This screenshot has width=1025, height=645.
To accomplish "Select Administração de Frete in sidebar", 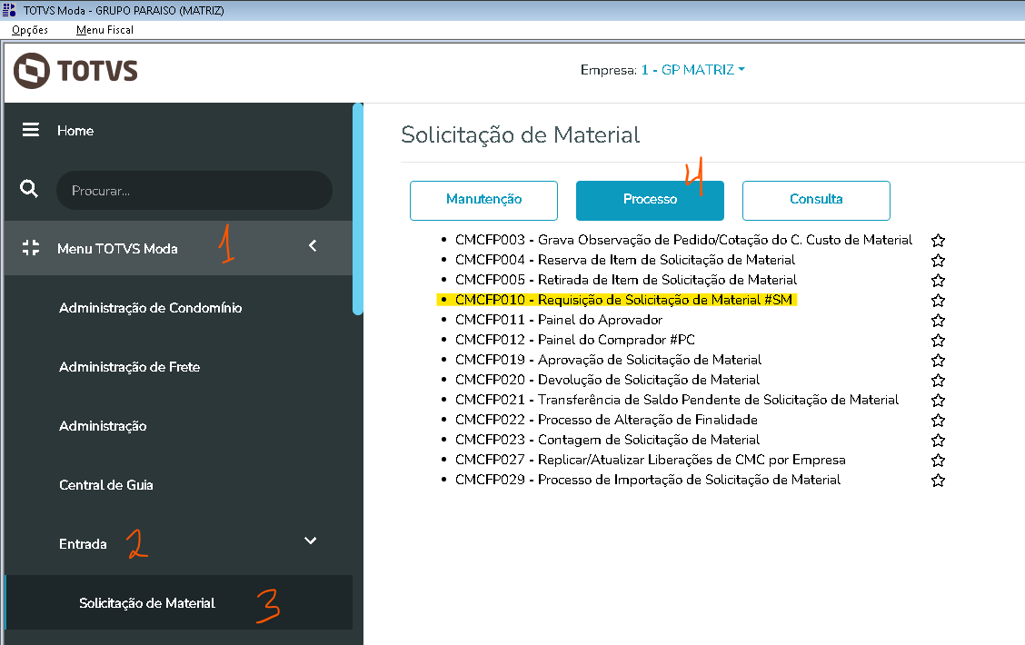I will click(x=129, y=367).
